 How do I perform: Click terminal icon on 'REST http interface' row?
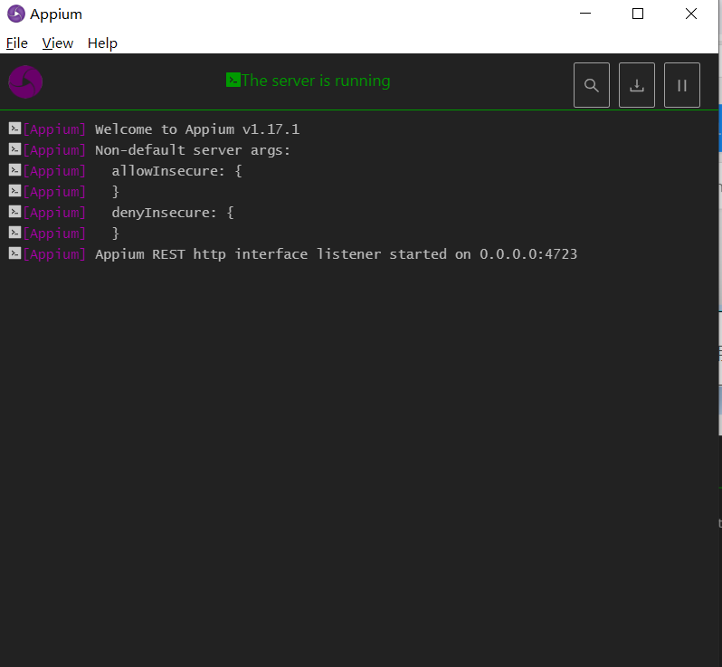(x=14, y=253)
